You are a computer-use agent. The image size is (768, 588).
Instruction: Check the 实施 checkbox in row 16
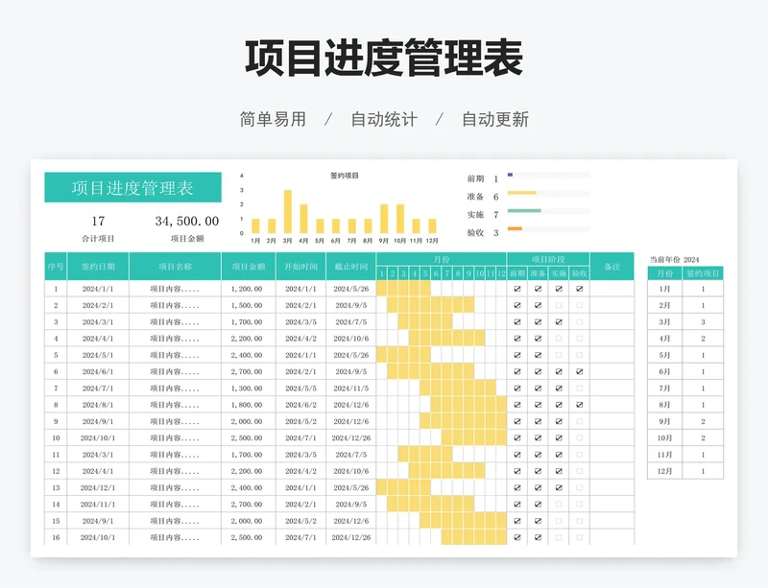point(559,537)
